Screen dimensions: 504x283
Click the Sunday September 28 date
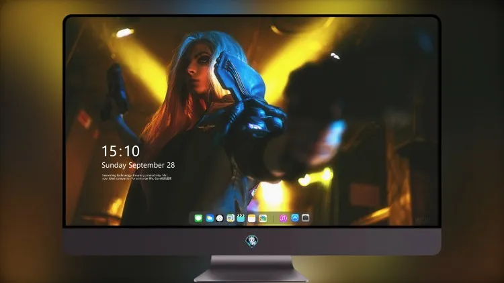138,165
